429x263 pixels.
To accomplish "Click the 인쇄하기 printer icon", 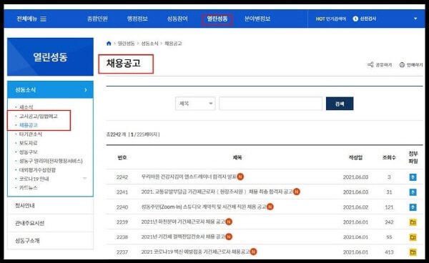I will pyautogui.click(x=402, y=64).
